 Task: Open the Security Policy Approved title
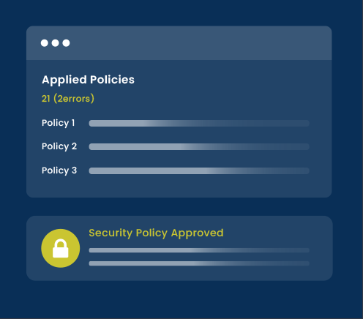point(156,233)
